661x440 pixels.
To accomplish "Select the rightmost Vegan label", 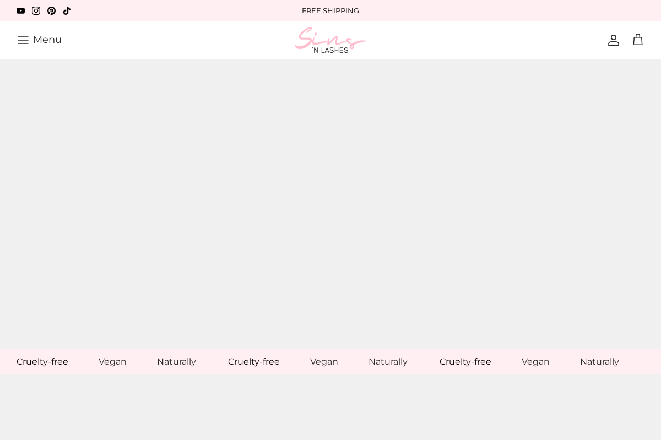I will pos(535,361).
